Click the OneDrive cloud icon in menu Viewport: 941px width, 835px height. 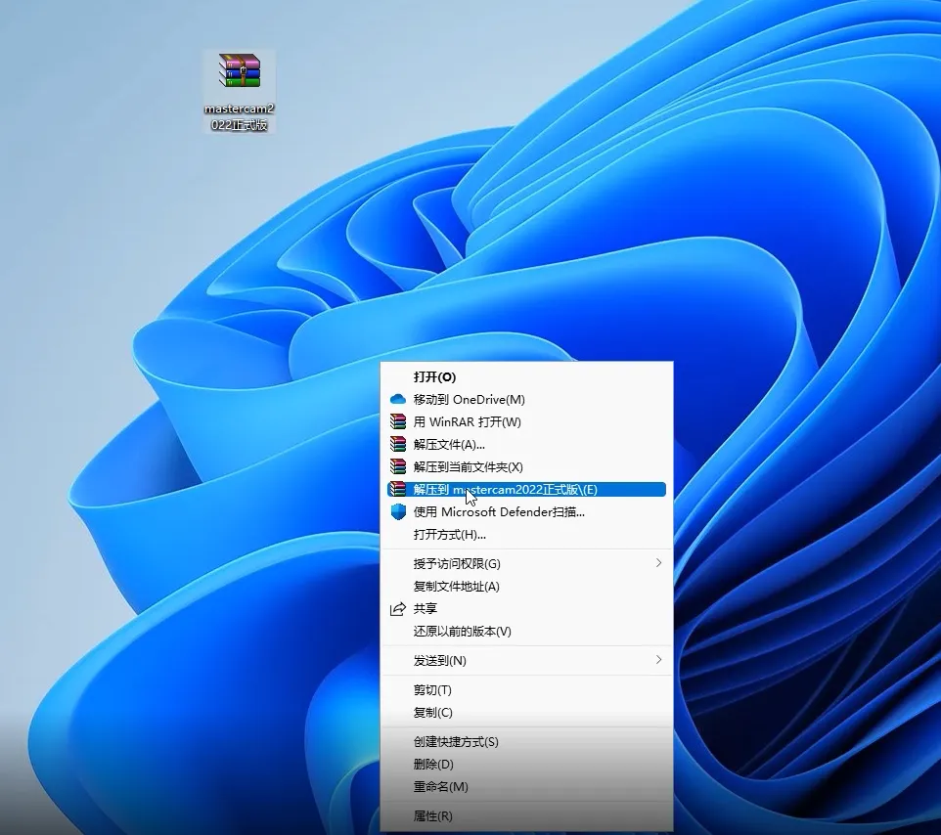tap(398, 400)
